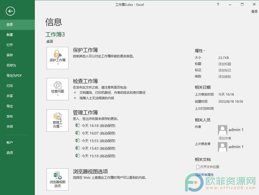Click the document icon beside 打开文件位置

pyautogui.click(x=198, y=167)
